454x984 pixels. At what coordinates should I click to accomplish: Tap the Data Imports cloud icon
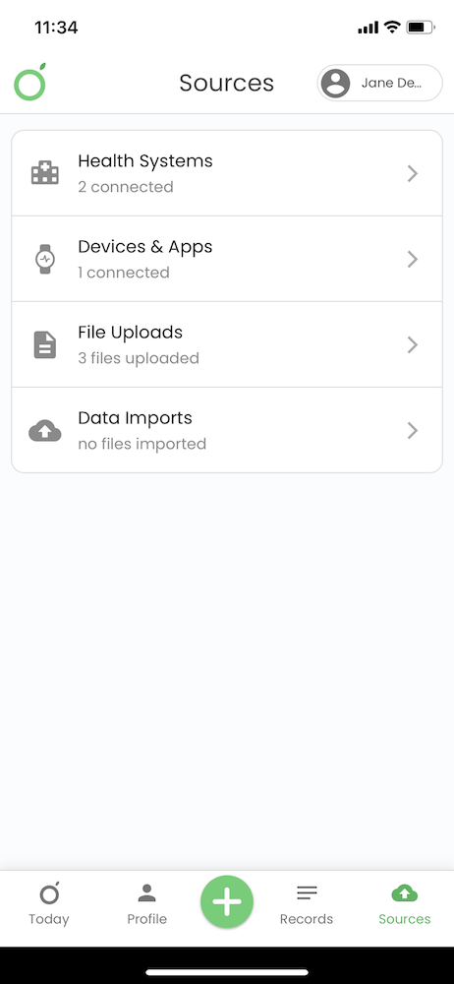(45, 431)
